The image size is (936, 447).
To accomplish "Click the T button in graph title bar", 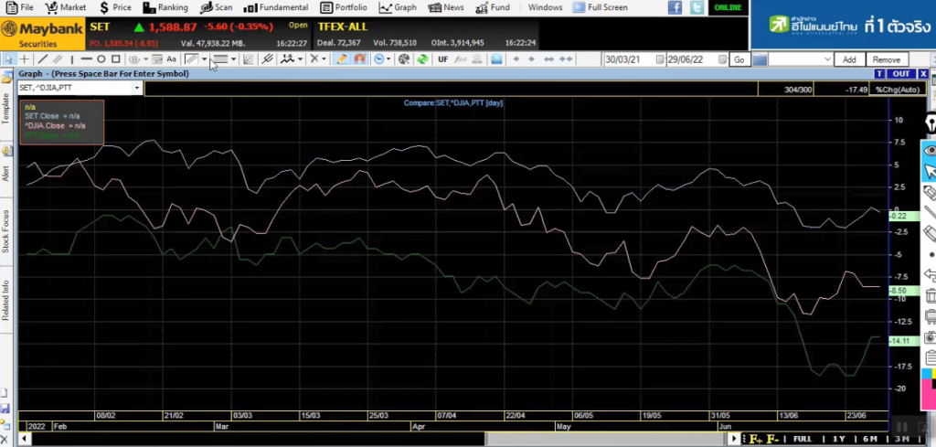I will (878, 73).
